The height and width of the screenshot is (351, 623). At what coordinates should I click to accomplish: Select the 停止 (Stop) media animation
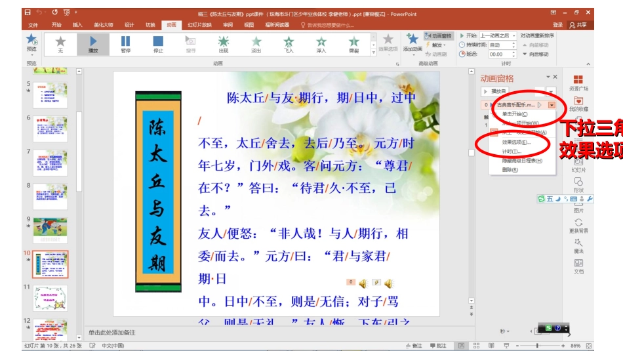[x=158, y=44]
